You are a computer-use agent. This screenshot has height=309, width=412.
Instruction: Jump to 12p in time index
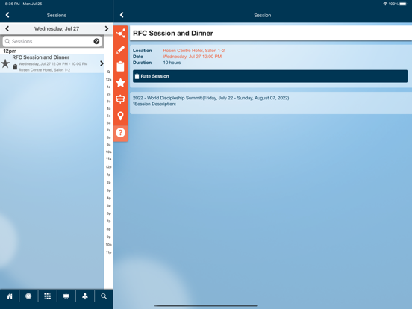[108, 167]
